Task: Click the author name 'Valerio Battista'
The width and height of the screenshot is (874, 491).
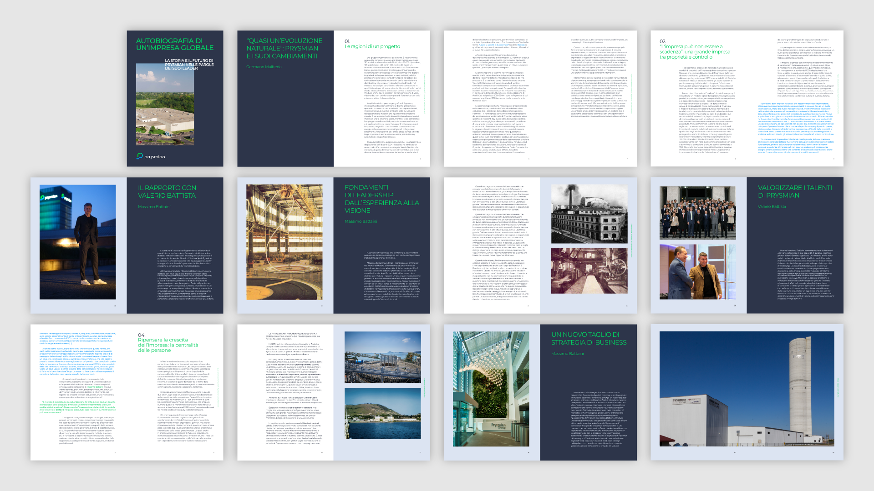Action: (x=772, y=207)
